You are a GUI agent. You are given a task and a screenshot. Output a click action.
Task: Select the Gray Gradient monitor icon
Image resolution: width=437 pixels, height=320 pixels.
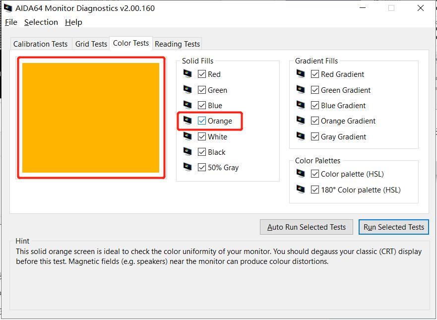pyautogui.click(x=301, y=136)
